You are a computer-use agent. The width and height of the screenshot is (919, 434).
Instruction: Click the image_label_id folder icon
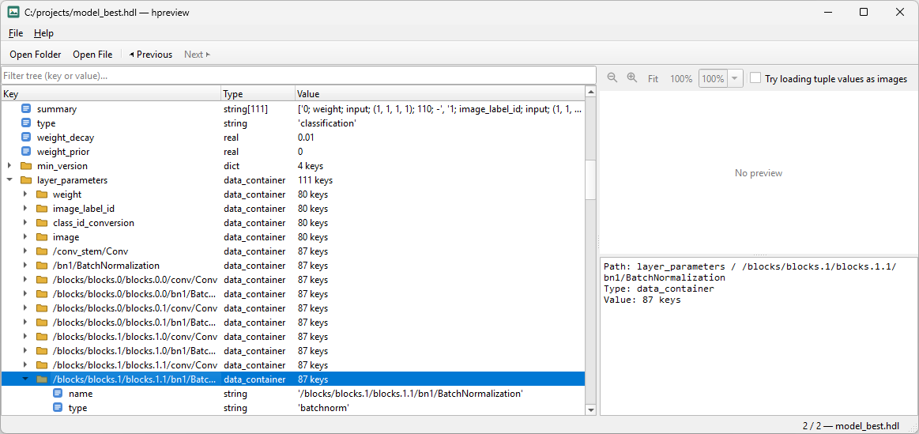click(42, 208)
